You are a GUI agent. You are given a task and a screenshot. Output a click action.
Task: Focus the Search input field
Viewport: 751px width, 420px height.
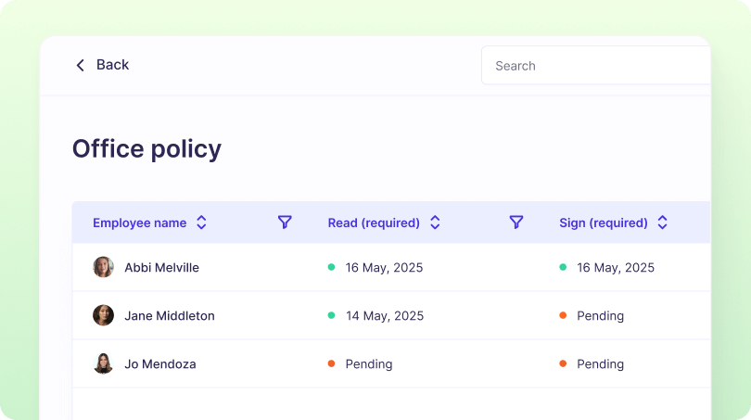tap(593, 66)
